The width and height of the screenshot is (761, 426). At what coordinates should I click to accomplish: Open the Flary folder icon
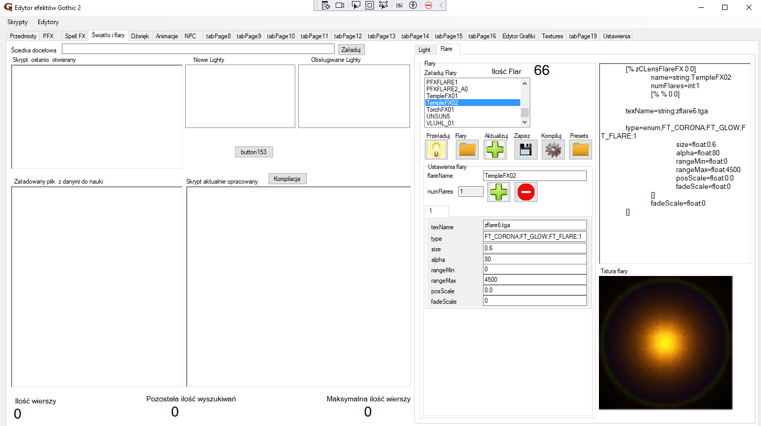[x=467, y=150]
